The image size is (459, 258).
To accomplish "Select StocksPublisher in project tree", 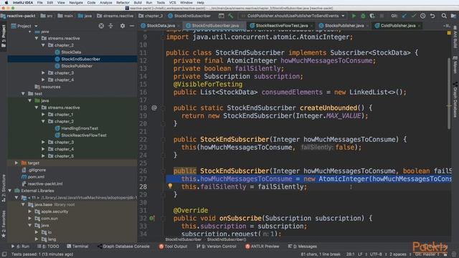I will point(77,66).
